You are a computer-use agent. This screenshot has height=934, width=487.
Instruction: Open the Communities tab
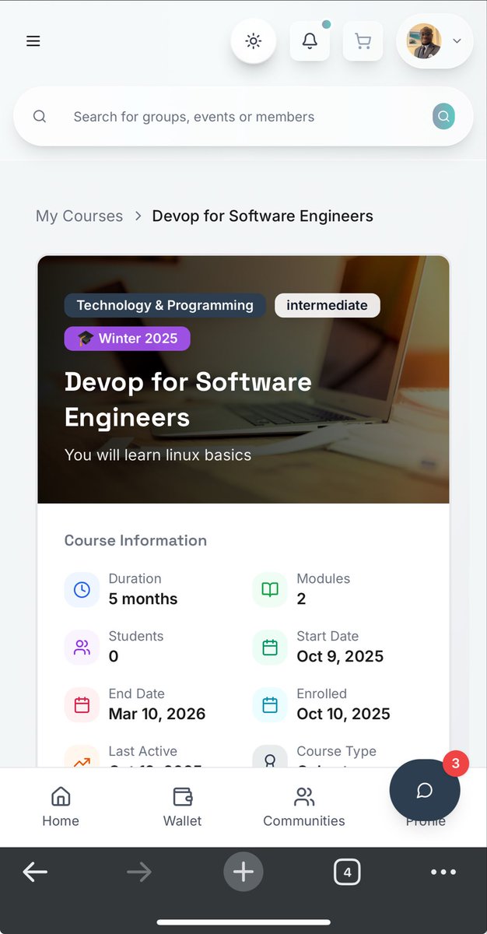coord(304,807)
